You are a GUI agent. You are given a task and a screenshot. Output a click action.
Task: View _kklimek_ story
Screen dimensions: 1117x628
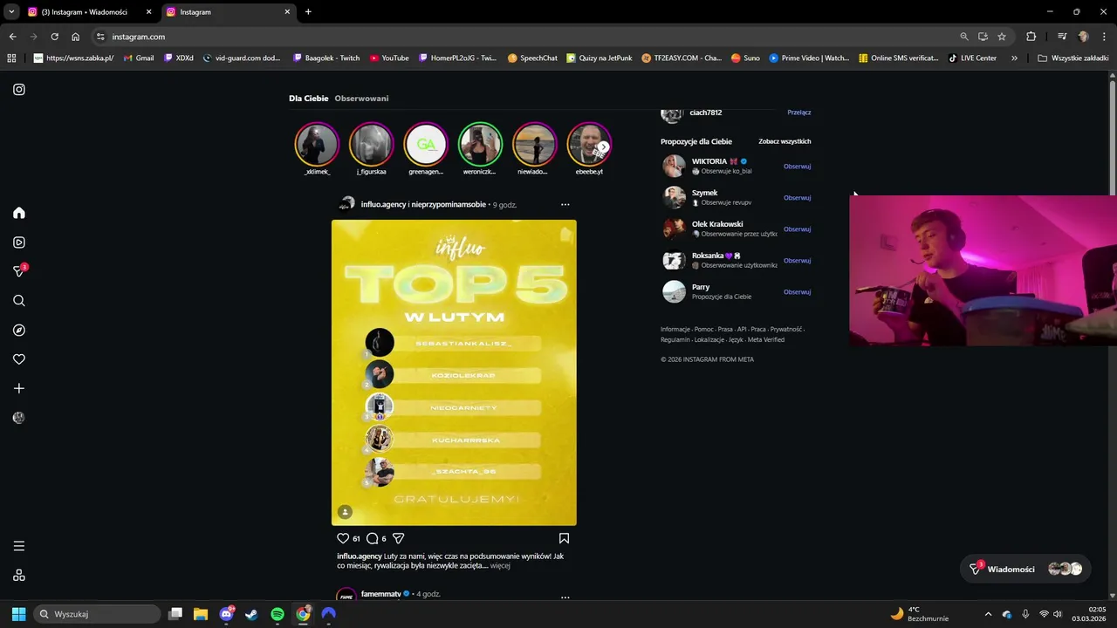[317, 144]
